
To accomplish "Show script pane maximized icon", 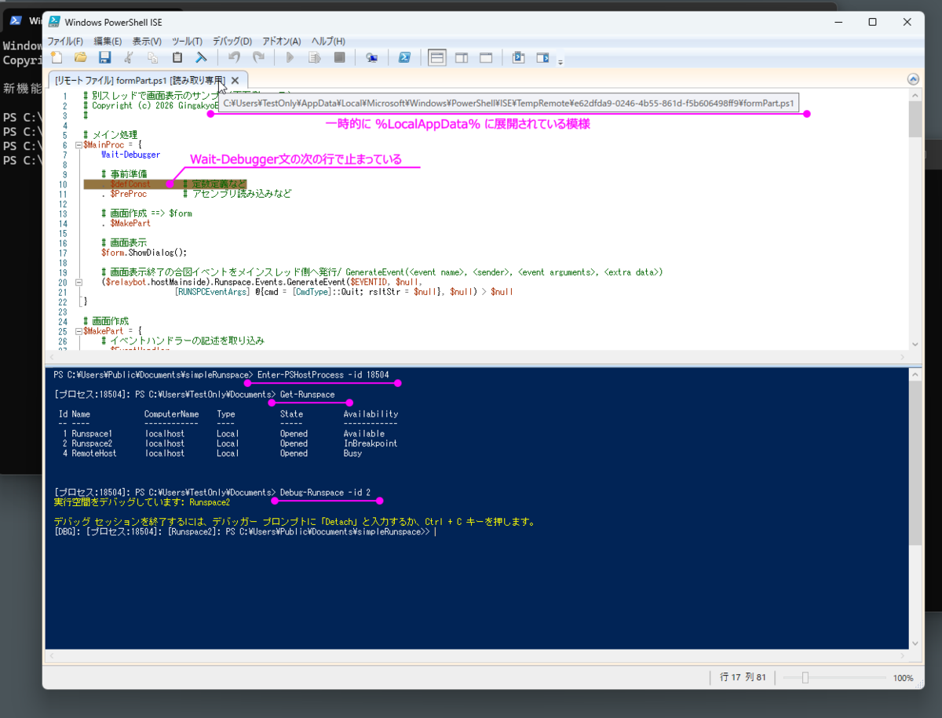I will (x=486, y=57).
